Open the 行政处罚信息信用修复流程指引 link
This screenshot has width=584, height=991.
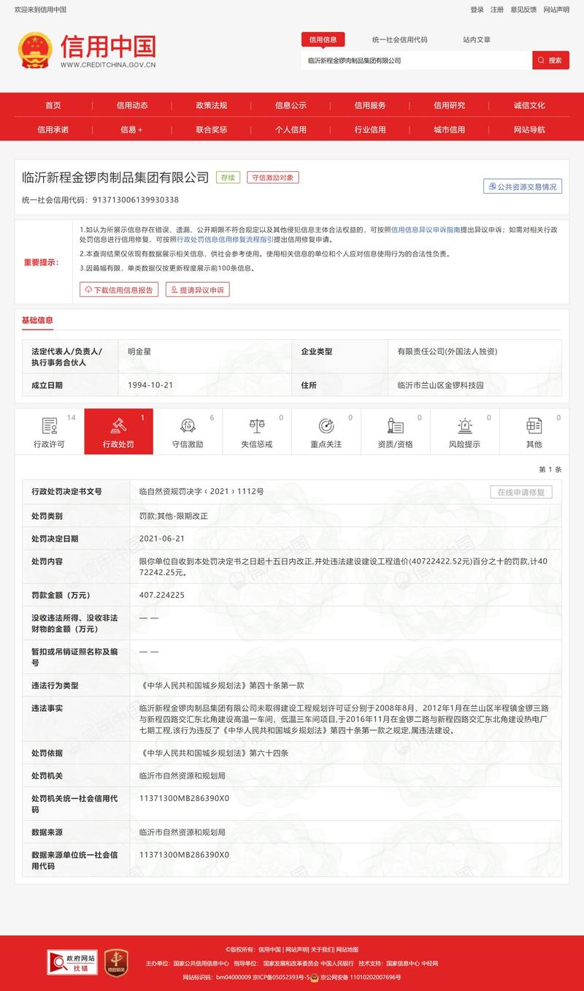point(225,239)
